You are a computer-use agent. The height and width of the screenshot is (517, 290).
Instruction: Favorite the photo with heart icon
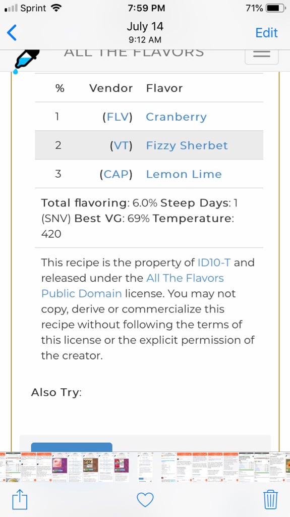click(145, 499)
